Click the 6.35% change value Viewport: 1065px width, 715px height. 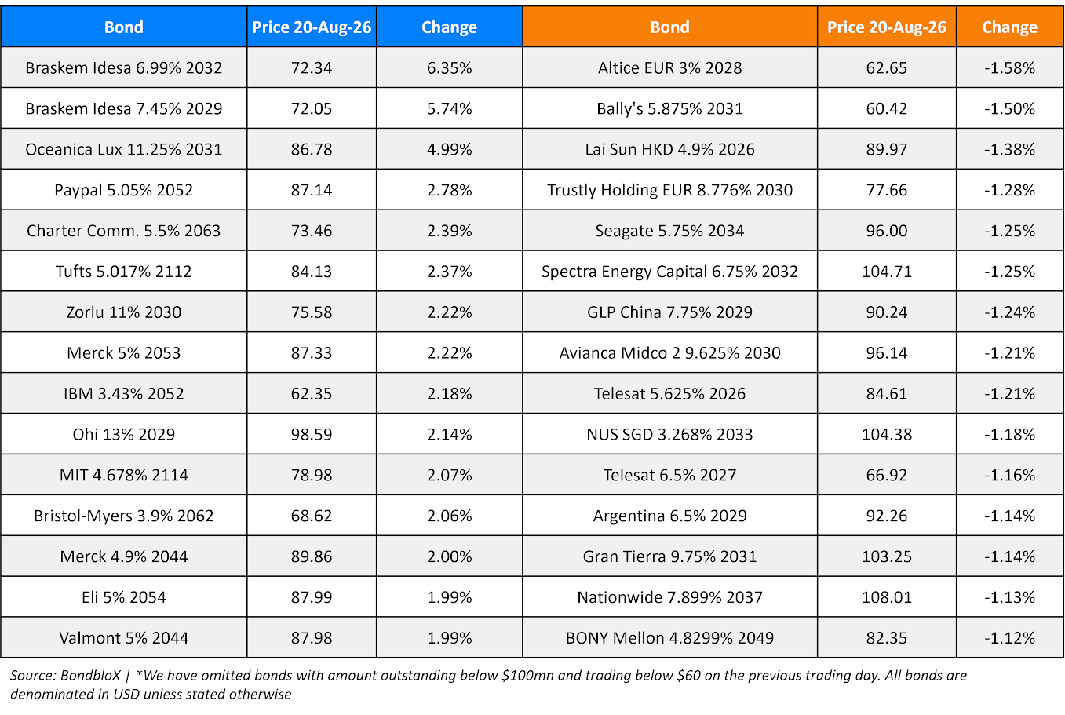tap(449, 67)
